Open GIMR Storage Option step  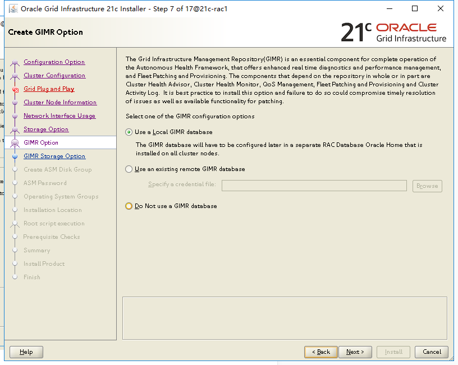tap(54, 156)
